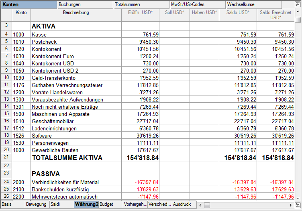Select the Ausdruck view tab
302x211 pixels.
pyautogui.click(x=184, y=204)
